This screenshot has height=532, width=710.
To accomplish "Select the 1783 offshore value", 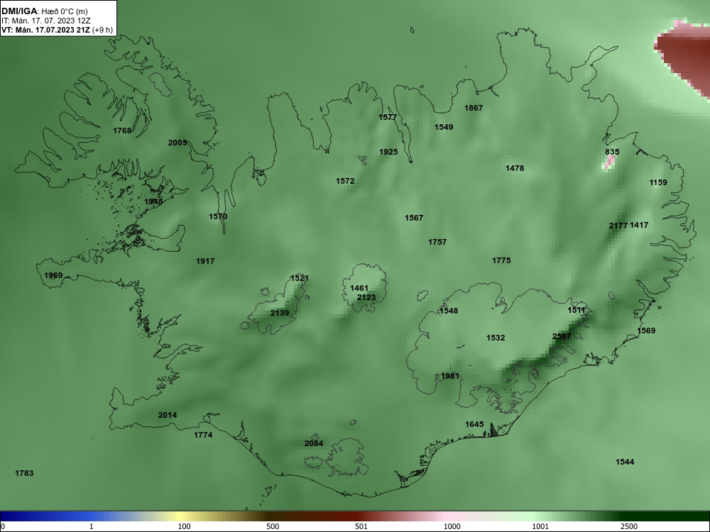I will (24, 473).
